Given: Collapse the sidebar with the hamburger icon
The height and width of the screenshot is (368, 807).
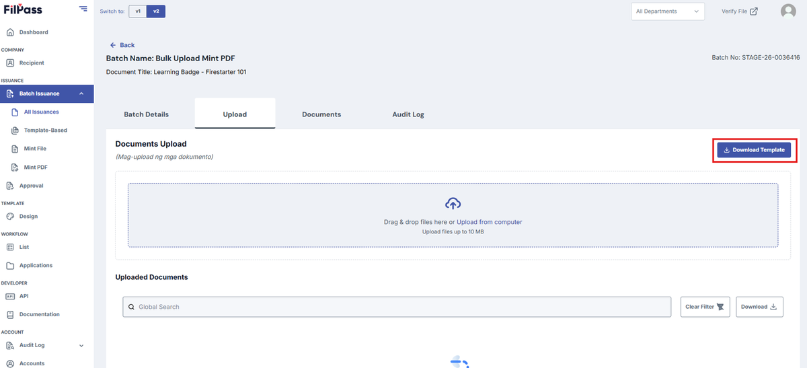Looking at the screenshot, I should 83,9.
